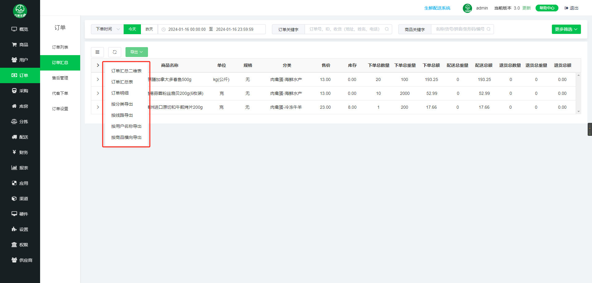The image size is (592, 283).
Task: Open the 财务 finance sidebar section
Action: click(20, 152)
